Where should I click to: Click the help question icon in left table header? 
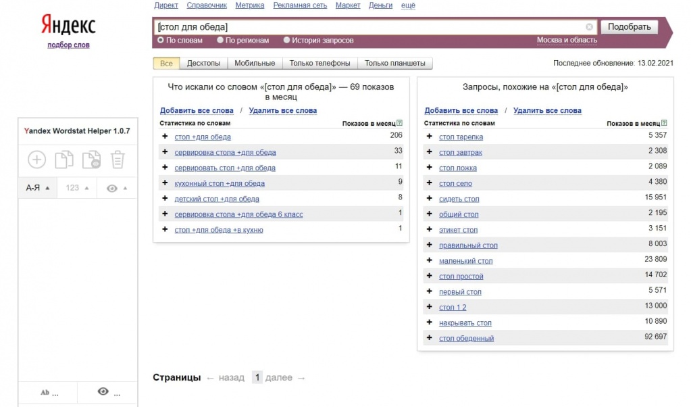click(x=400, y=123)
